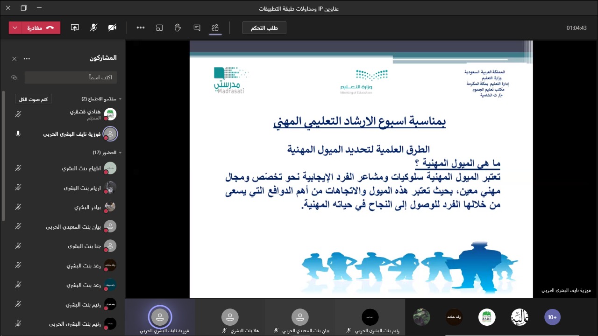Screen dimensions: 598x336
Task: Click participants panel vertical scrollbar
Action: (x=4, y=156)
